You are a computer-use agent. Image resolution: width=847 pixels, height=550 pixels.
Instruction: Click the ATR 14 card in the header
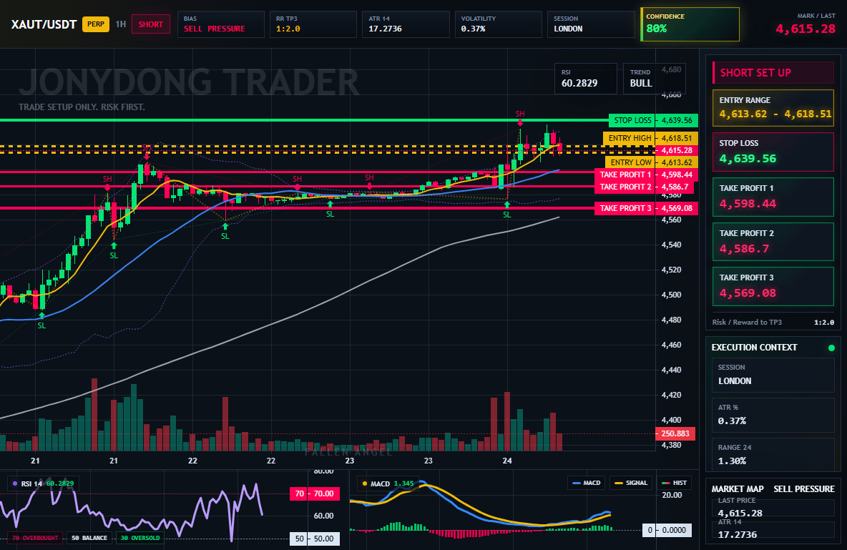pyautogui.click(x=406, y=24)
